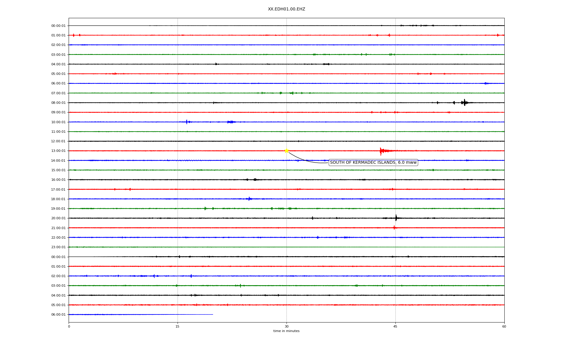Click the 13:00:01 time label
The height and width of the screenshot is (358, 573).
(x=58, y=151)
